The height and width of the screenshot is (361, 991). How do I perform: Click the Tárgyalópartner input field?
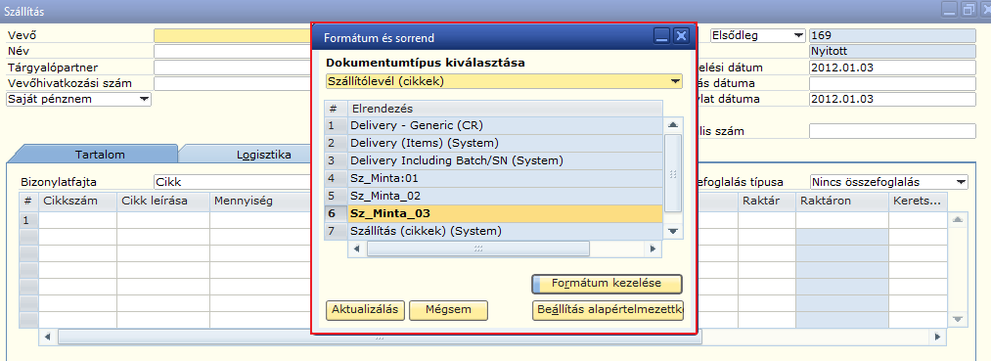[233, 68]
